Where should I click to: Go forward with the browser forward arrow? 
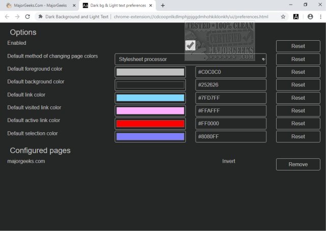17,17
